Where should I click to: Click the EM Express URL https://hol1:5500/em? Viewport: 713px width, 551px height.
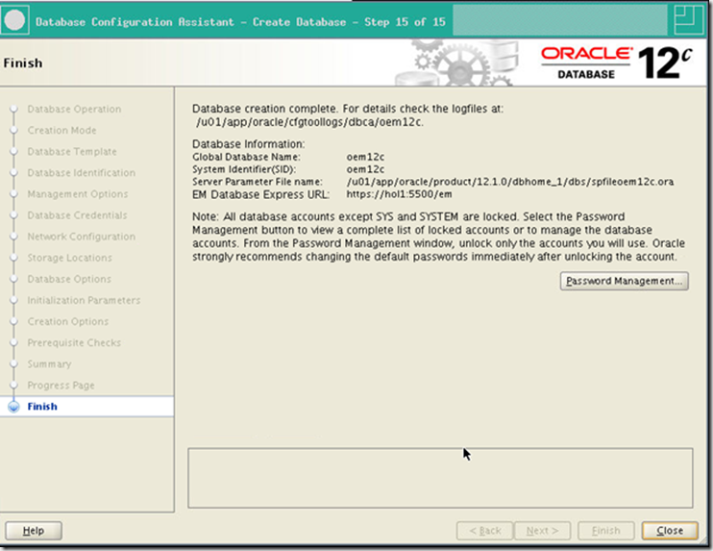pyautogui.click(x=399, y=194)
